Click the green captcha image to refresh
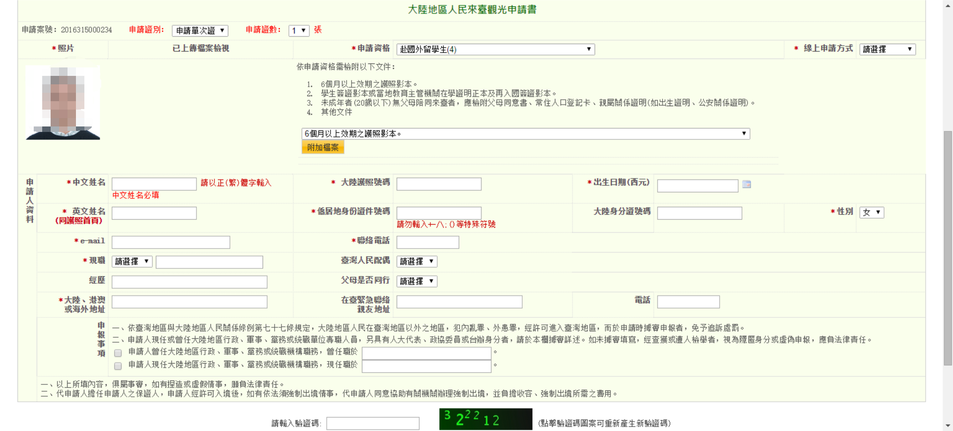This screenshot has width=953, height=431. [485, 419]
